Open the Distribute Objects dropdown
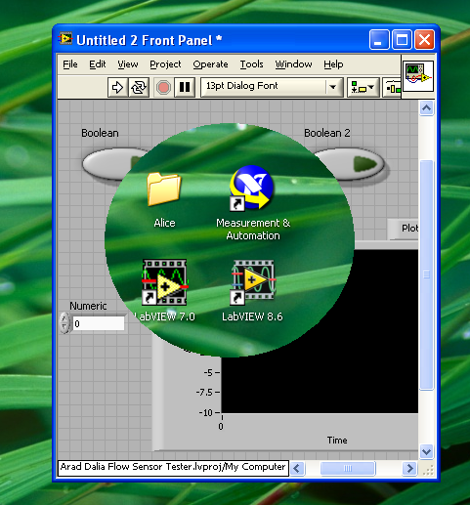 tap(392, 87)
